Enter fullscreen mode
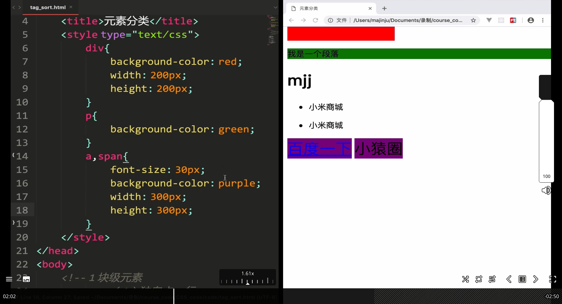Screen dimensions: 562x304 click(553, 279)
